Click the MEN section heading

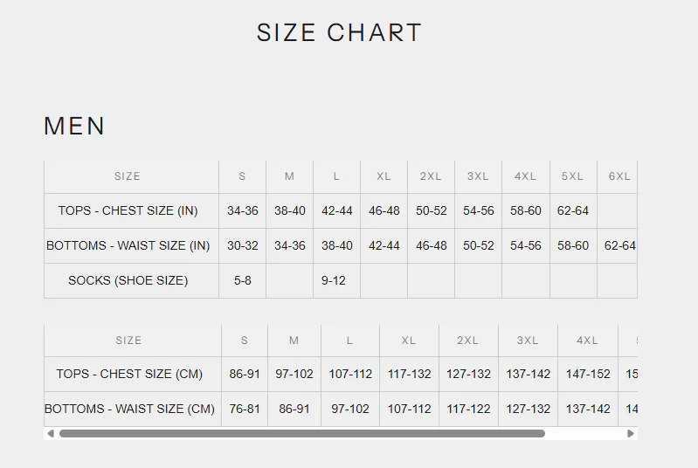[74, 127]
